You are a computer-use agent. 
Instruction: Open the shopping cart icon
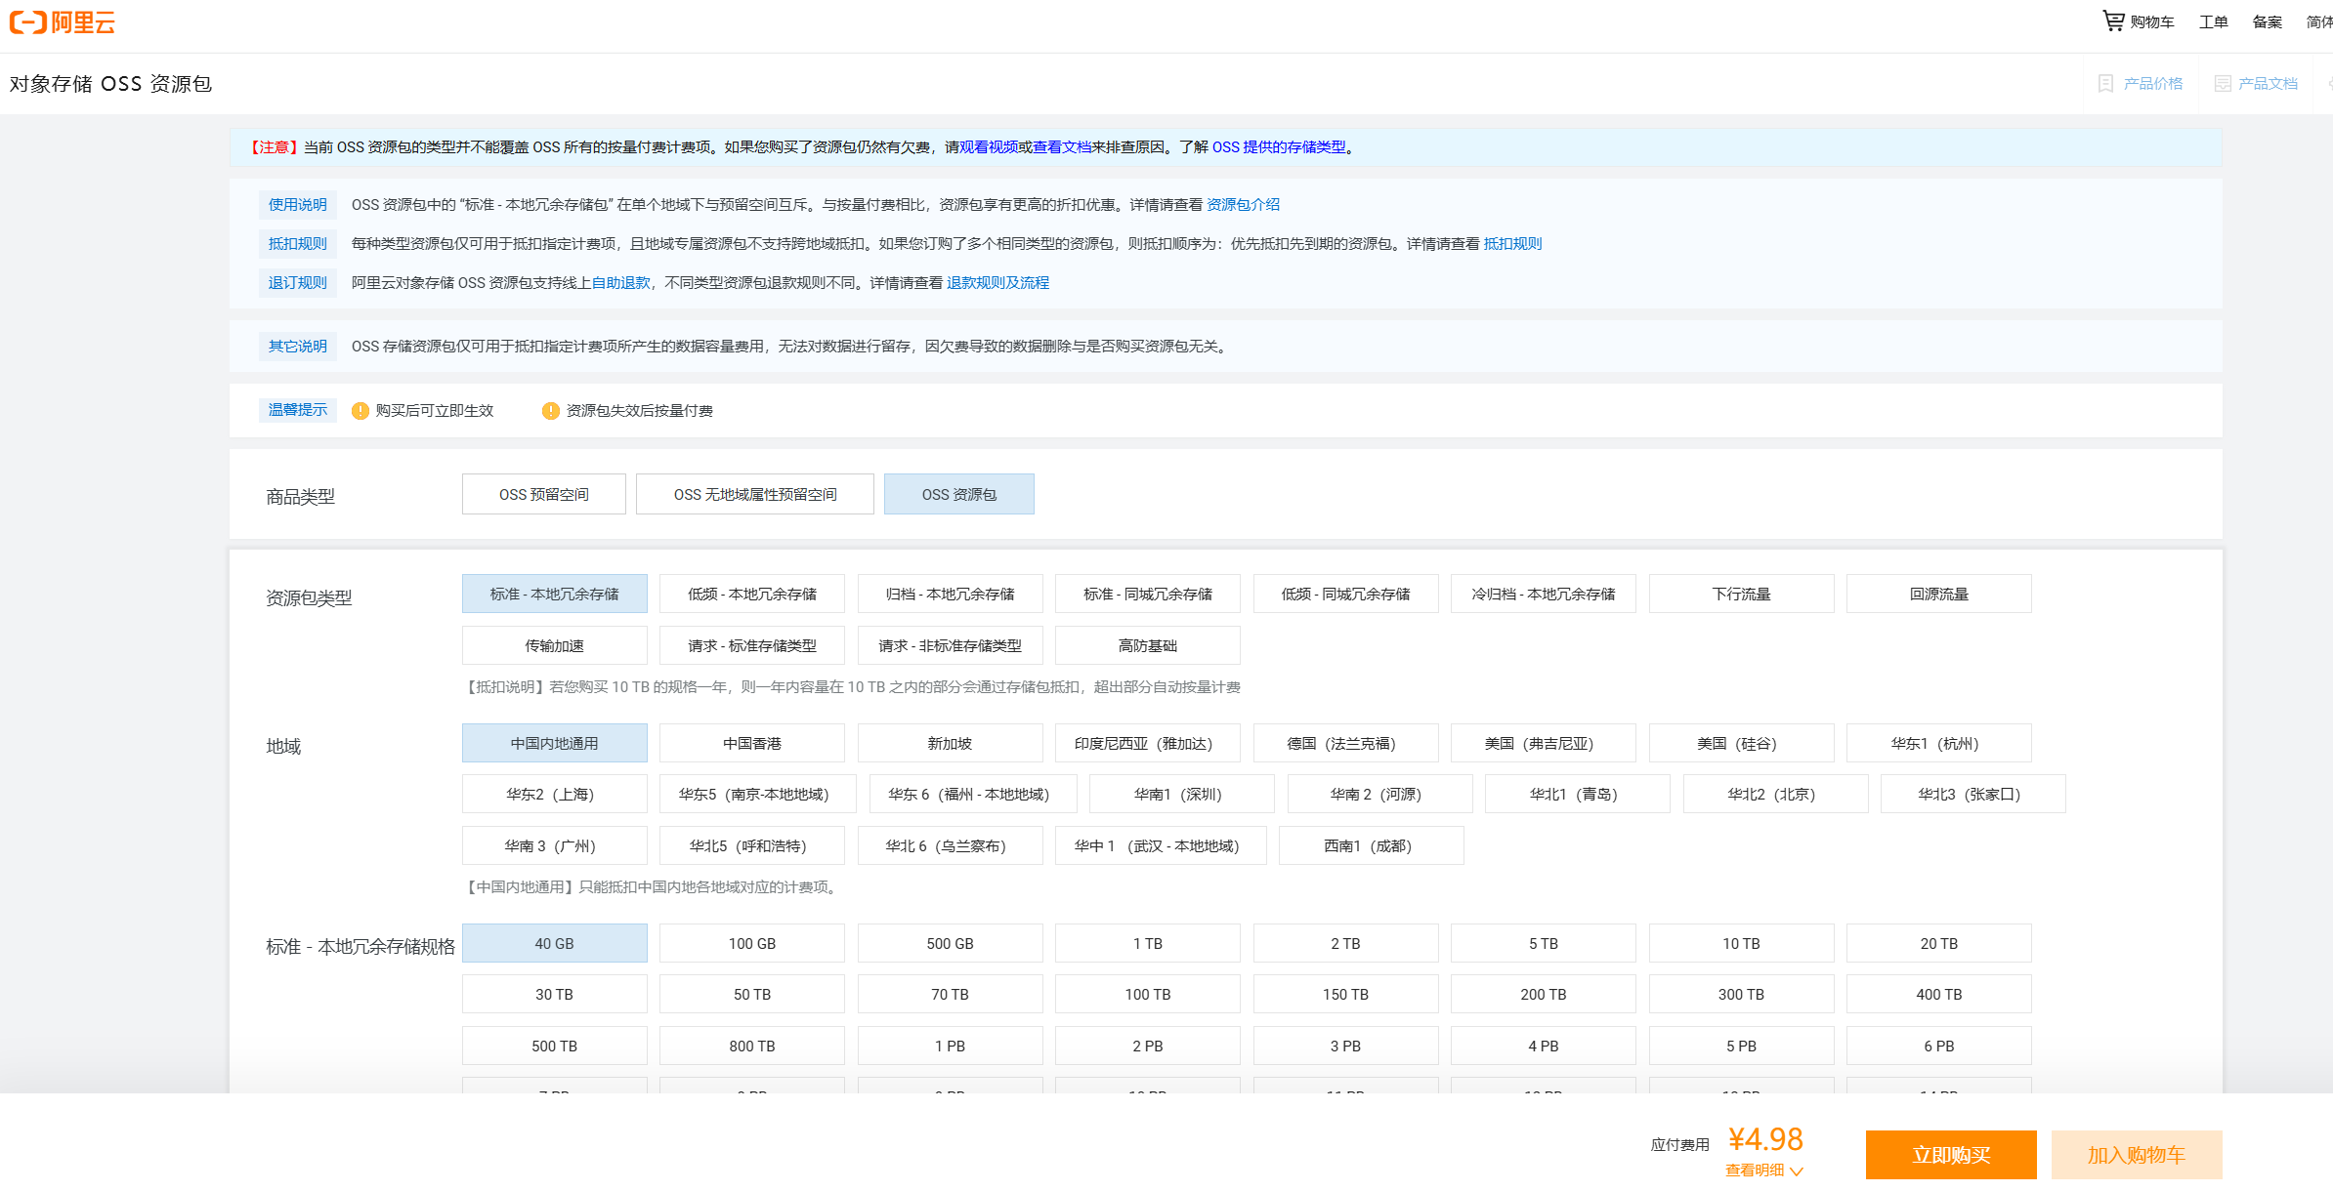pos(2113,21)
